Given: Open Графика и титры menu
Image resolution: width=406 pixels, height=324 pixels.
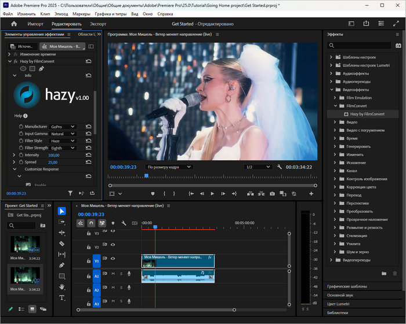Looking at the screenshot, I should [111, 14].
